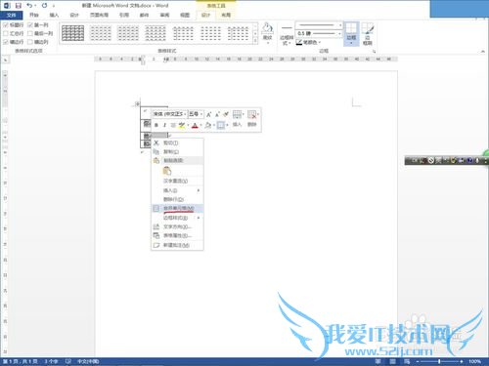The height and width of the screenshot is (366, 489).
Task: Choose 汉字重选 in the context menu
Action: pyautogui.click(x=177, y=181)
